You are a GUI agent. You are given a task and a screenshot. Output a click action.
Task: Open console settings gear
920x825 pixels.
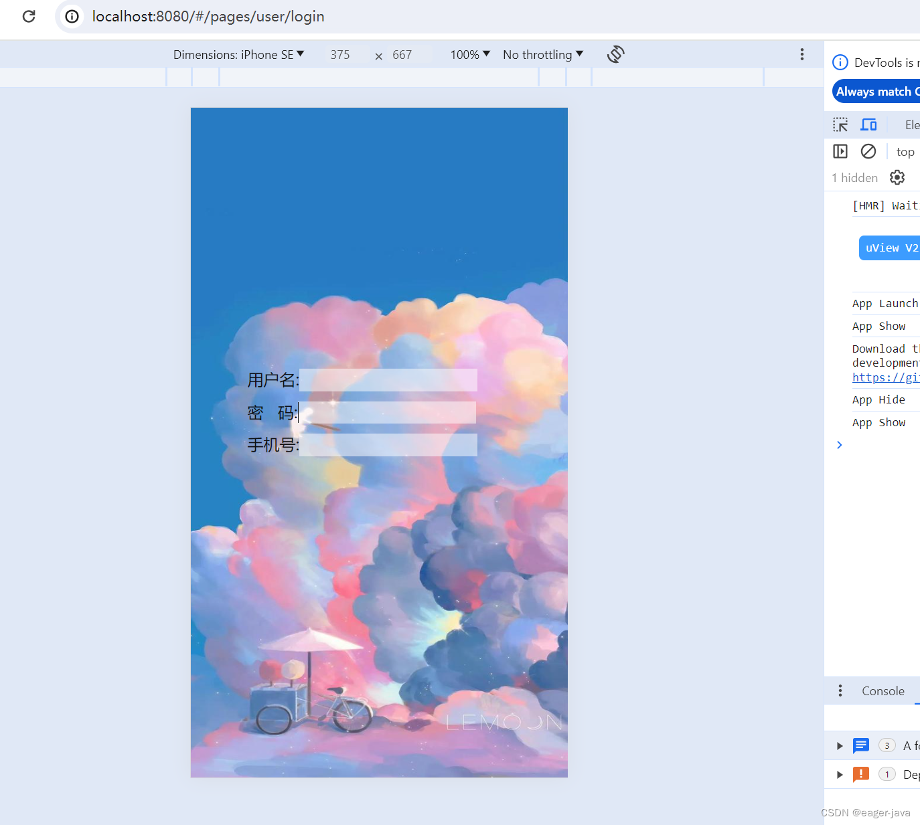(x=897, y=177)
